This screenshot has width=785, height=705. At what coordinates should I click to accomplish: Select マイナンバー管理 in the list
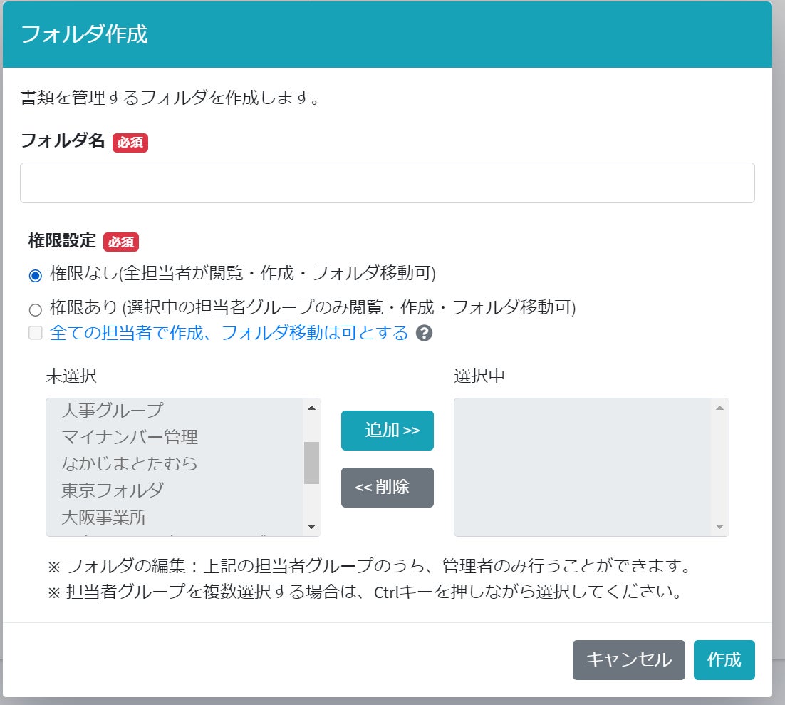coord(130,436)
